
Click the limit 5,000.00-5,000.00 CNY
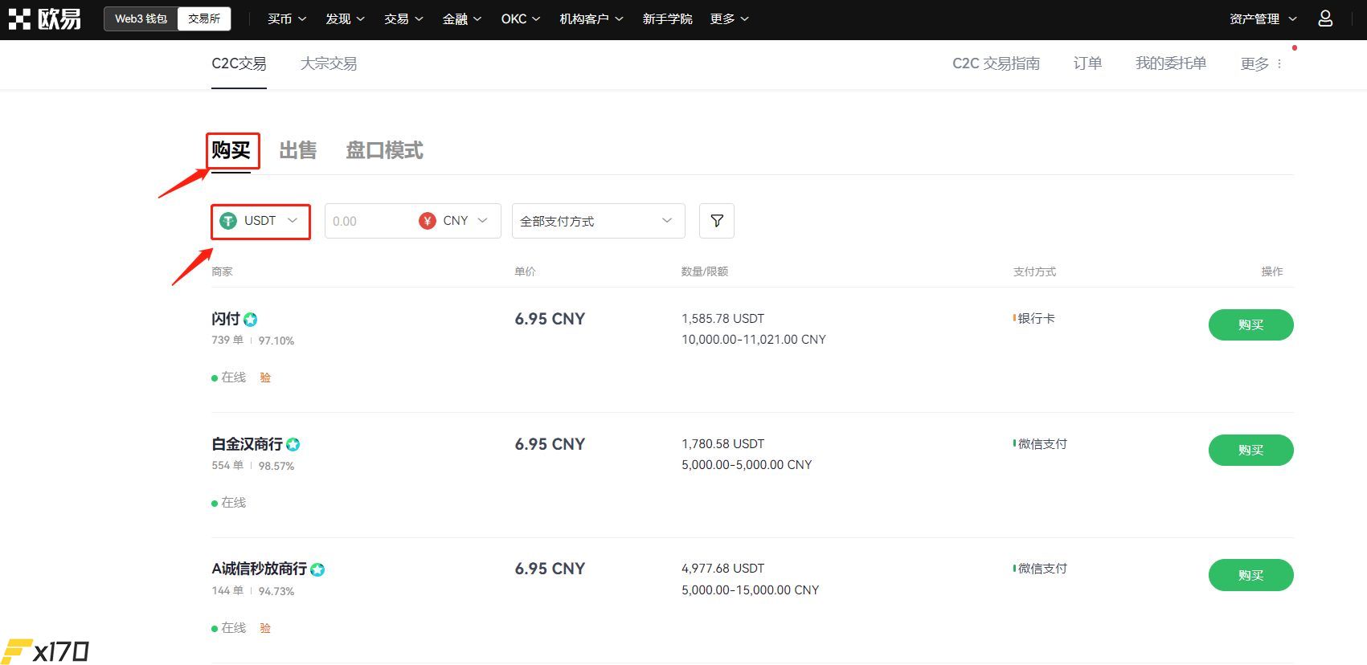coord(747,465)
